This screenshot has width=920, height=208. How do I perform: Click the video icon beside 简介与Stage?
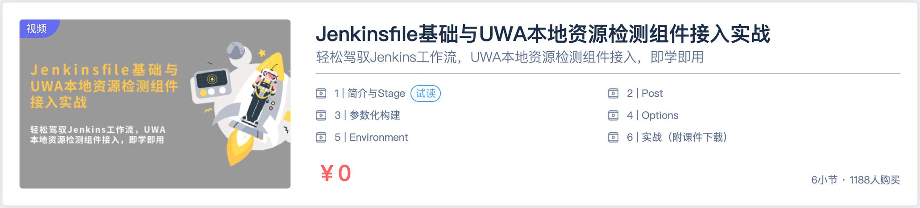pos(321,94)
